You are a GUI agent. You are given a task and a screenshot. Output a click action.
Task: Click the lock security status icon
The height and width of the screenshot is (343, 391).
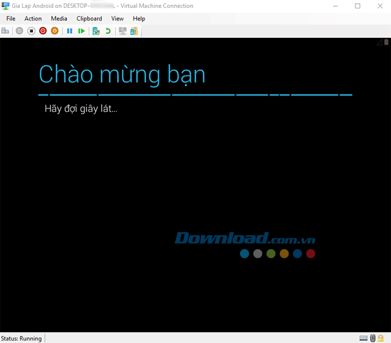point(381,338)
